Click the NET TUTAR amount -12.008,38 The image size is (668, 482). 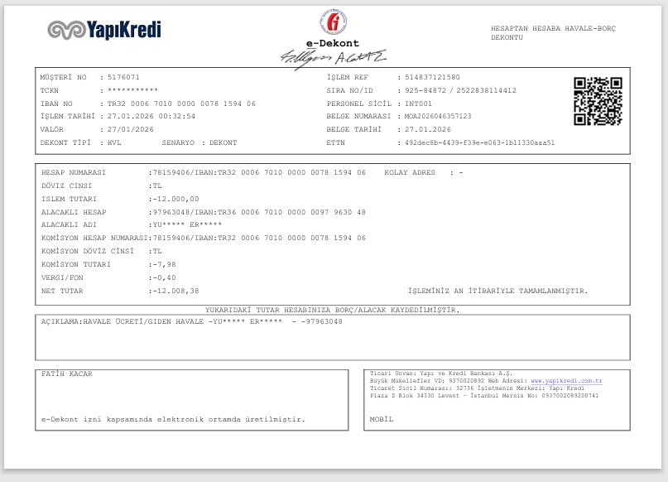[176, 291]
